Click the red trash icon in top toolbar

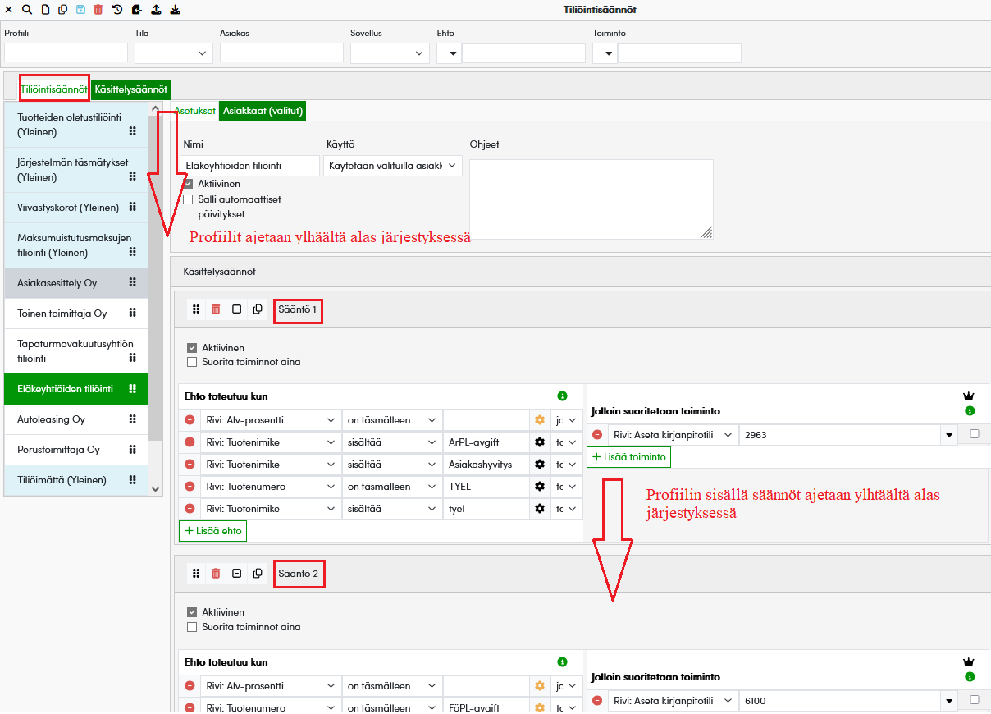coord(98,10)
